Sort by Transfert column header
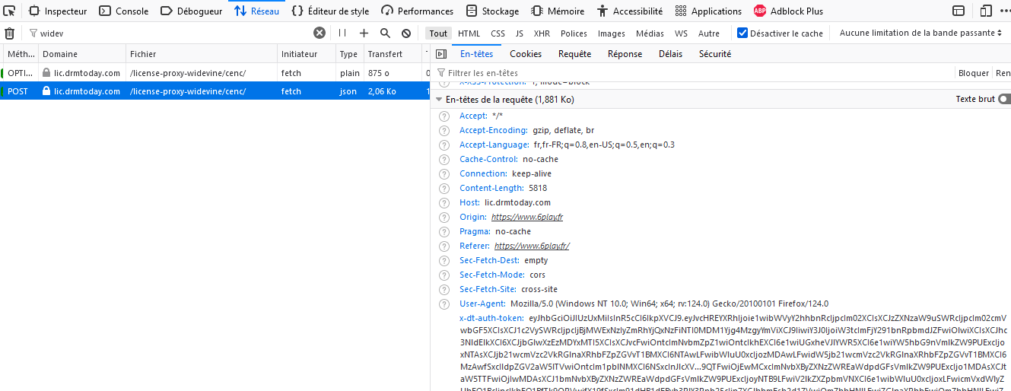The width and height of the screenshot is (1011, 391). point(393,54)
